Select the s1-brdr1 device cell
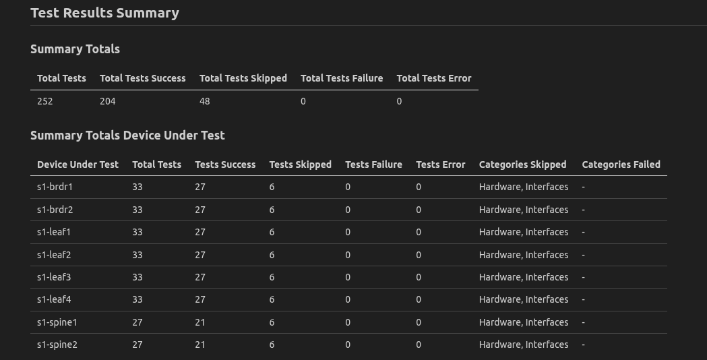707x360 pixels. click(55, 187)
